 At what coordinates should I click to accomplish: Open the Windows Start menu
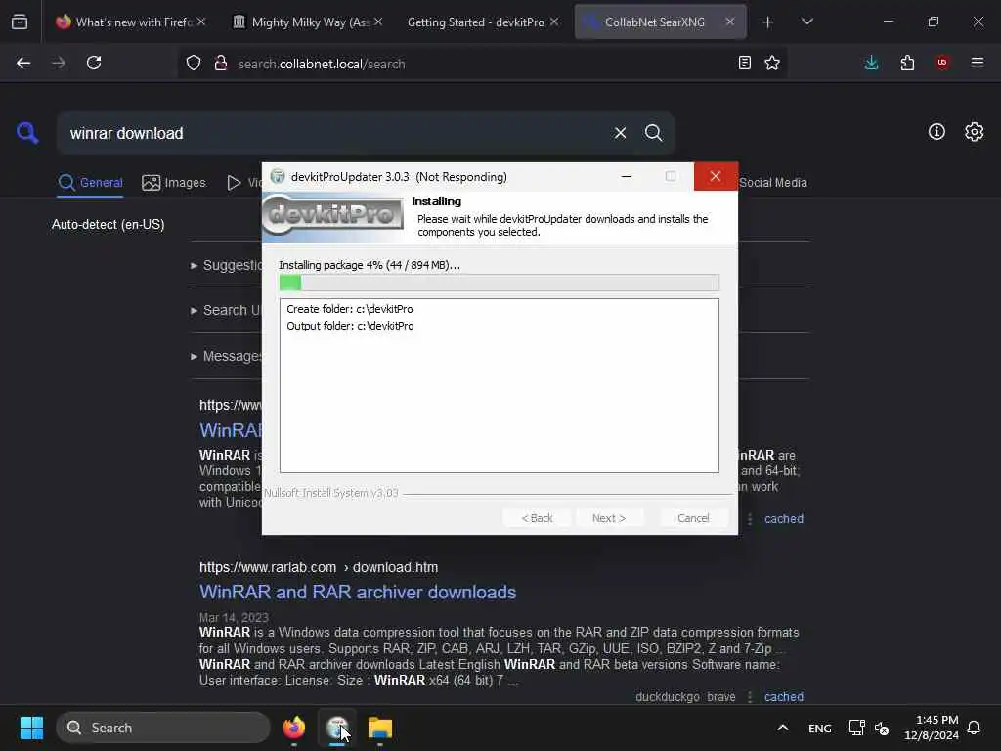point(31,728)
